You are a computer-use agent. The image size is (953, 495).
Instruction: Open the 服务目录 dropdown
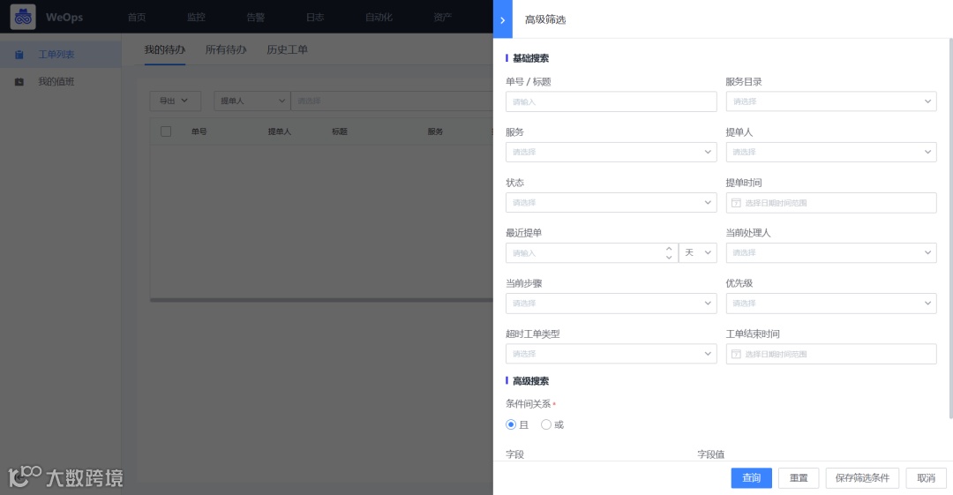click(x=831, y=101)
